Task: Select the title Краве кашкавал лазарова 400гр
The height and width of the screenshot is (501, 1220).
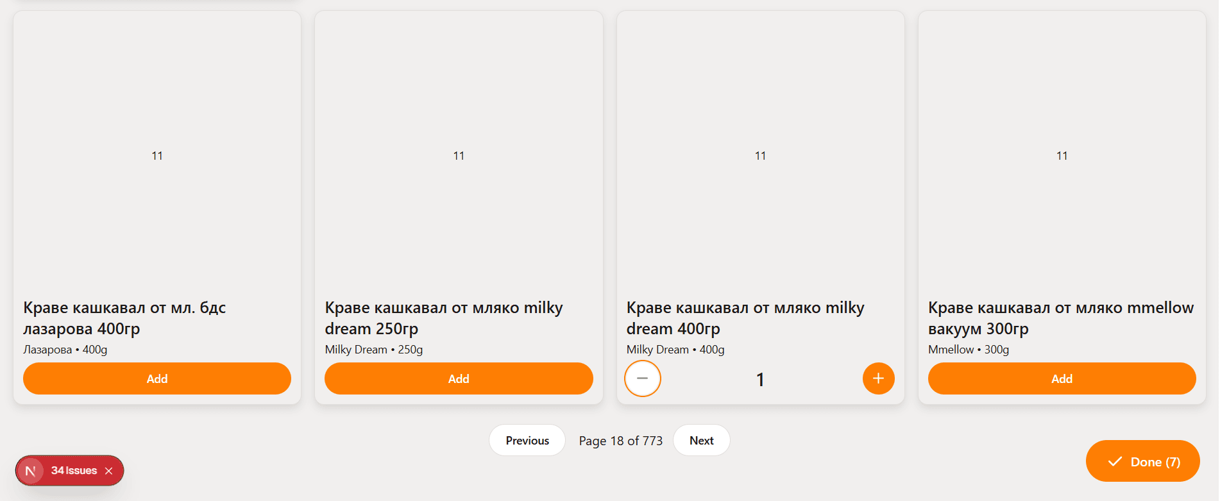Action: tap(124, 318)
